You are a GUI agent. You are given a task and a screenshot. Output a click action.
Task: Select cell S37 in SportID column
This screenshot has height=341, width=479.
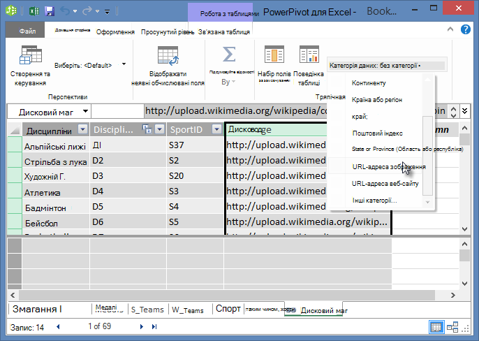point(196,145)
